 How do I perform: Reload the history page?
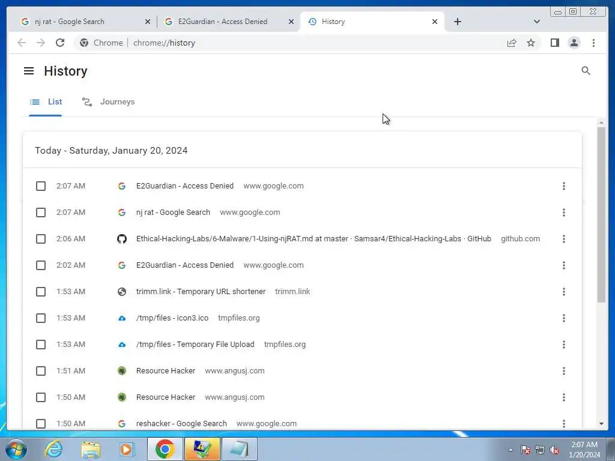click(60, 43)
